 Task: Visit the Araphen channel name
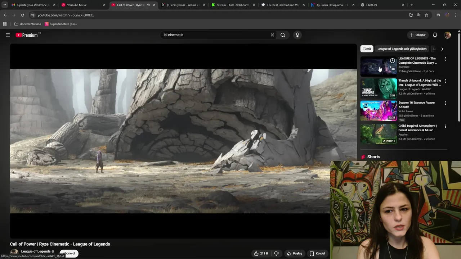tap(403, 135)
